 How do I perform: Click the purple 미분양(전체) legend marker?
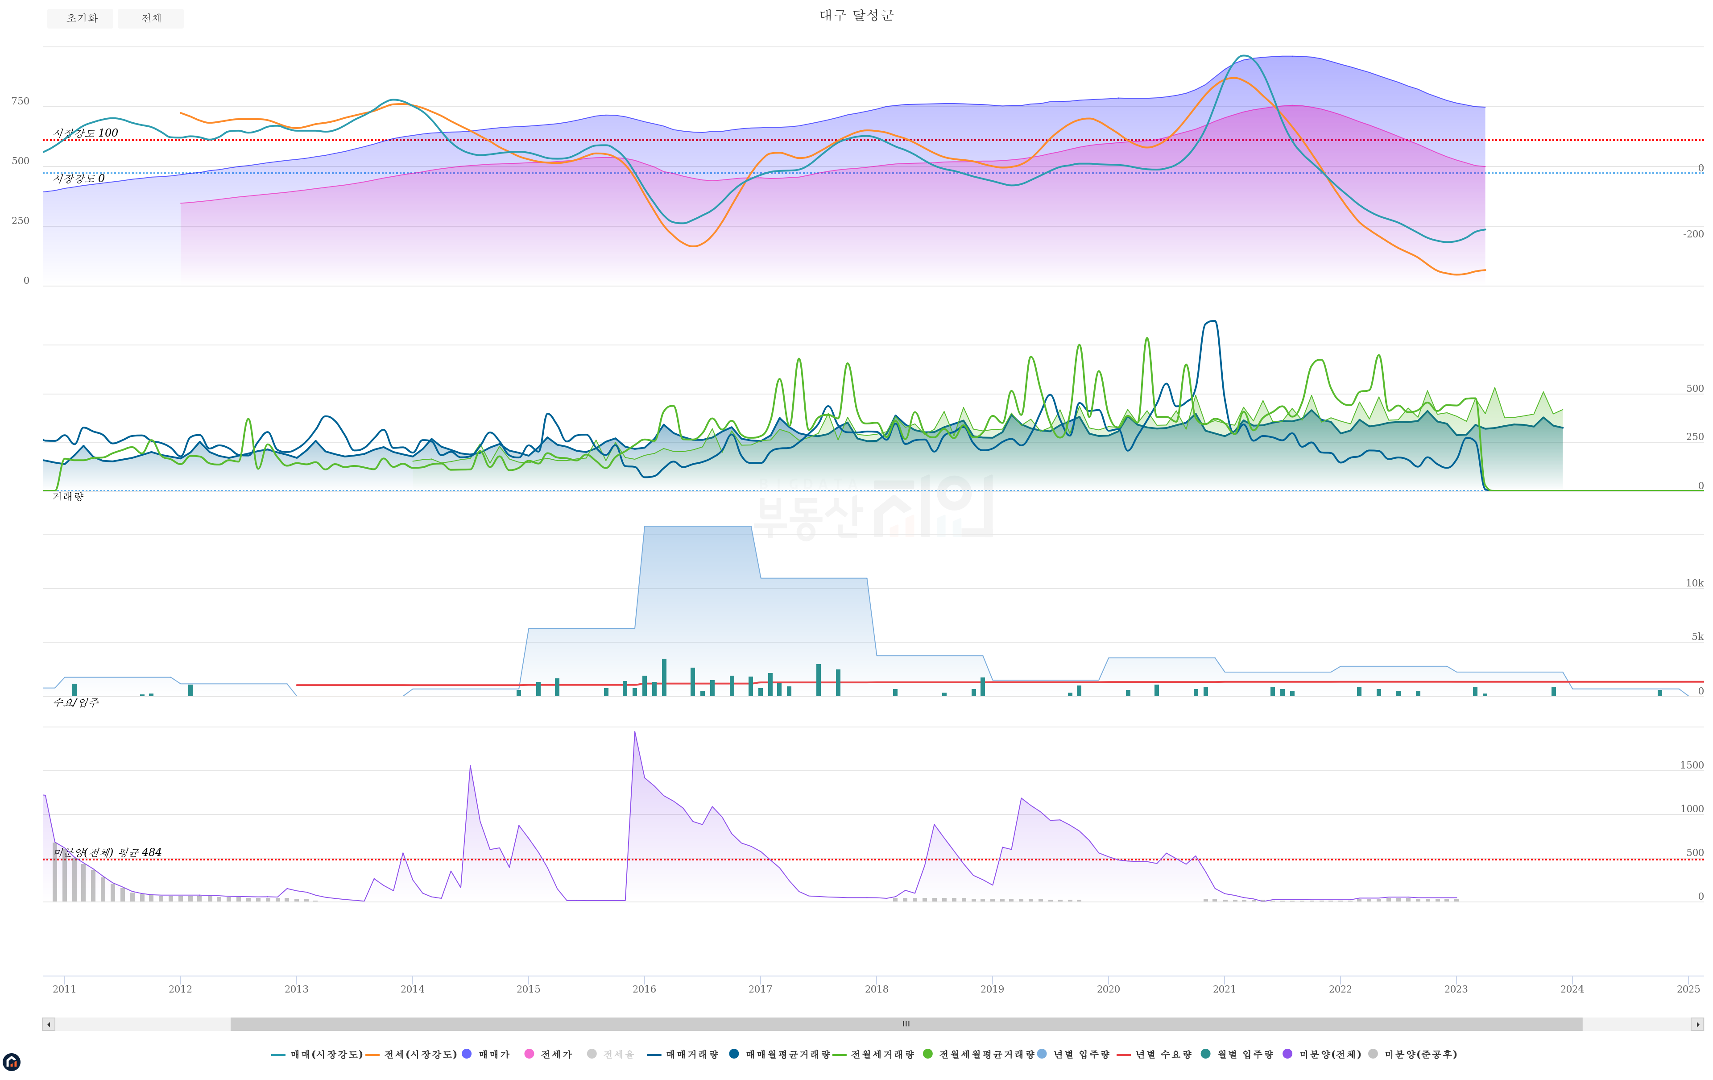pyautogui.click(x=1287, y=1054)
